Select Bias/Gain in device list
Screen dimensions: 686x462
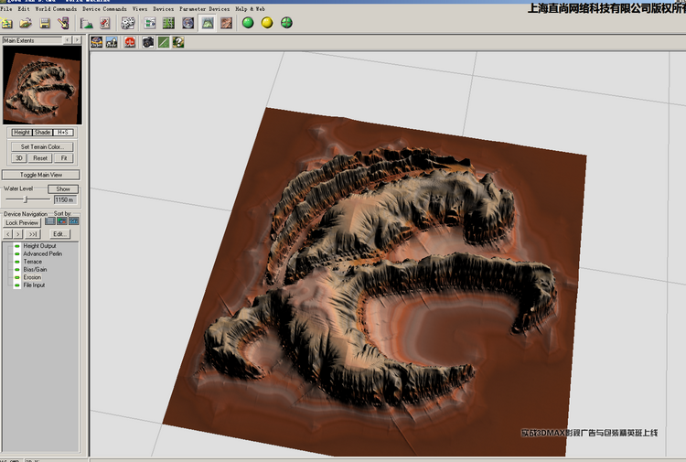35,270
